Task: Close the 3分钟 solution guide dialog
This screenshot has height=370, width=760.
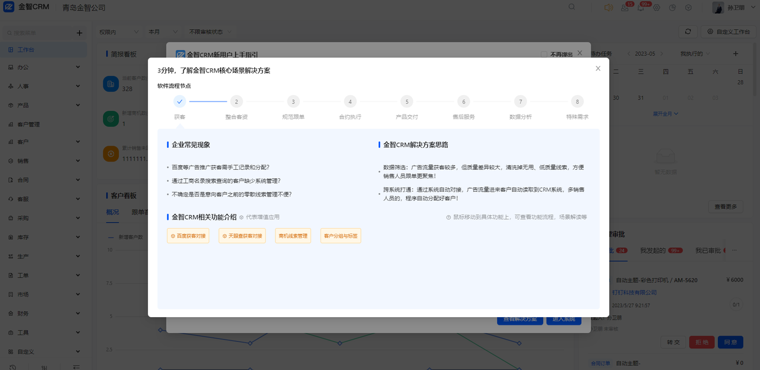Action: (598, 68)
